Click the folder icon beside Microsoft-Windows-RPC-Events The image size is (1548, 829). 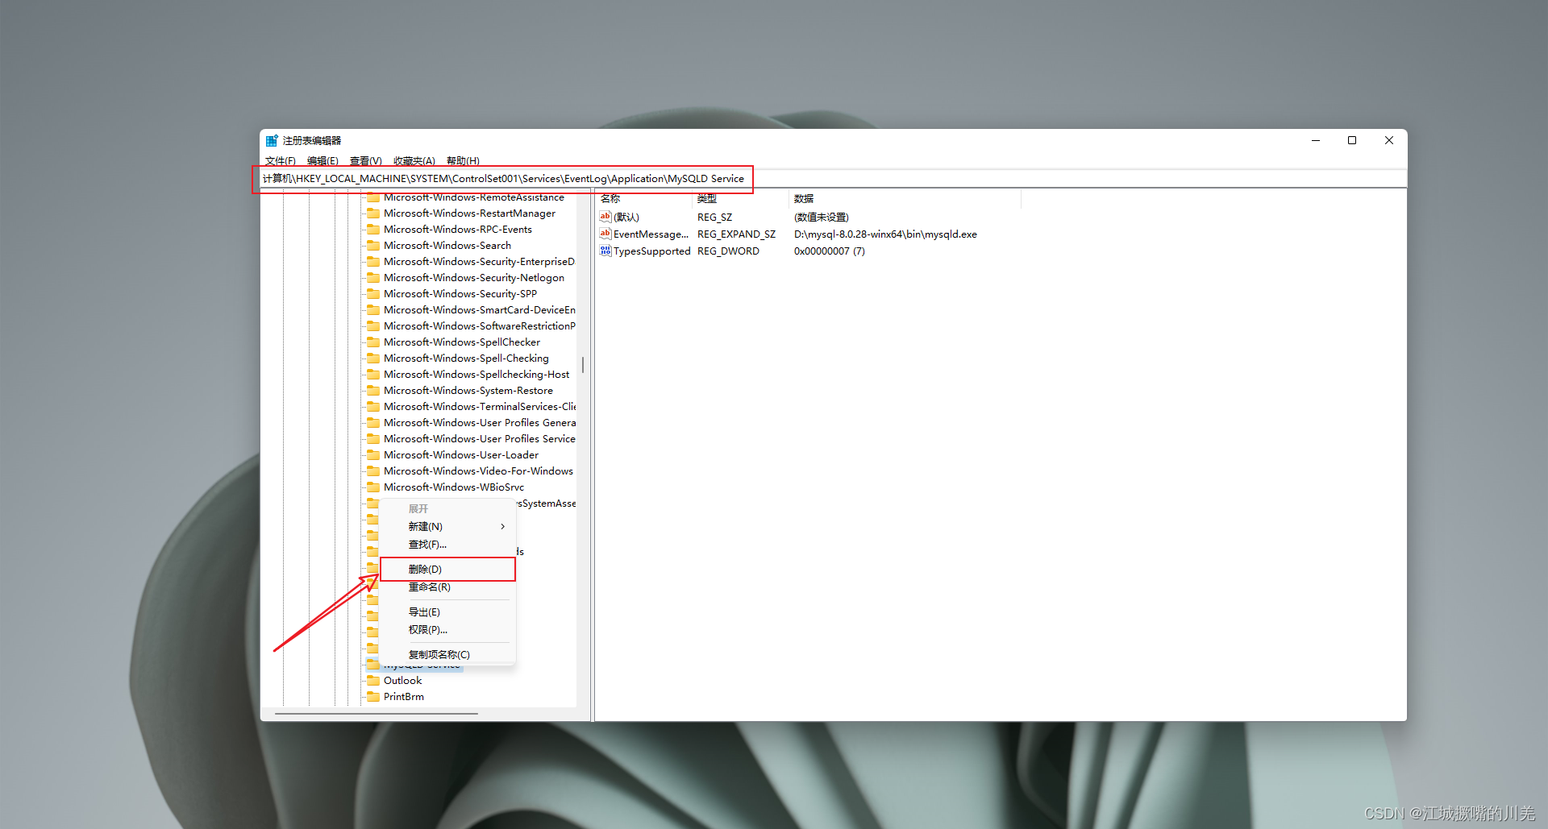tap(372, 230)
